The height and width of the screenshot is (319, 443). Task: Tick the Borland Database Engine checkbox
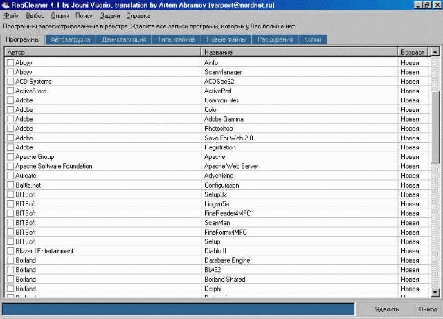[10, 260]
